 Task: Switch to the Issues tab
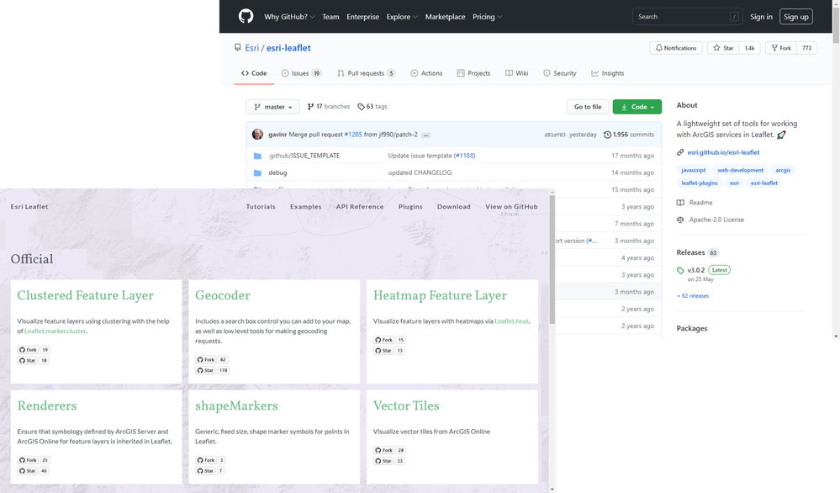pyautogui.click(x=302, y=73)
